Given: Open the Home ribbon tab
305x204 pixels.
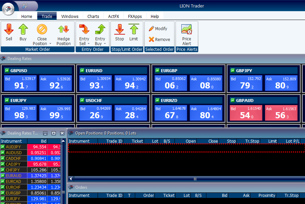Looking at the screenshot, I should pyautogui.click(x=27, y=16).
